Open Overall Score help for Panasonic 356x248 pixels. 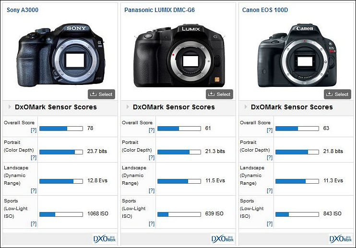click(152, 130)
